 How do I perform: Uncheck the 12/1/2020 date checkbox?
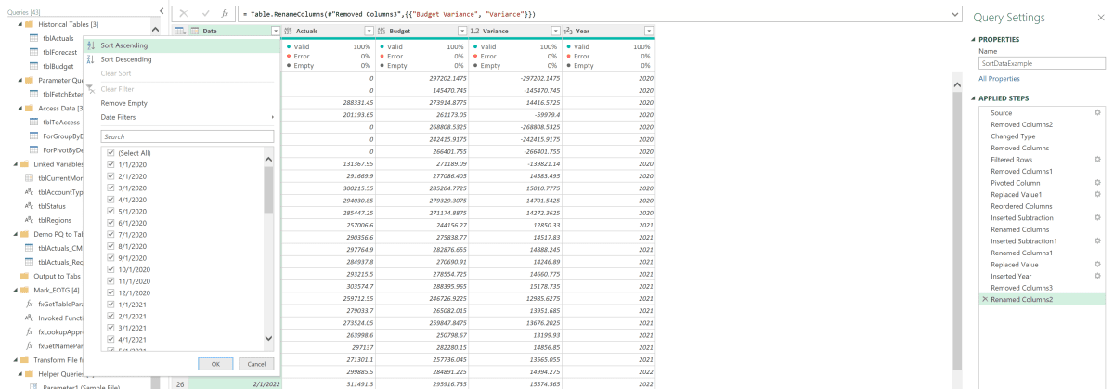pos(111,292)
